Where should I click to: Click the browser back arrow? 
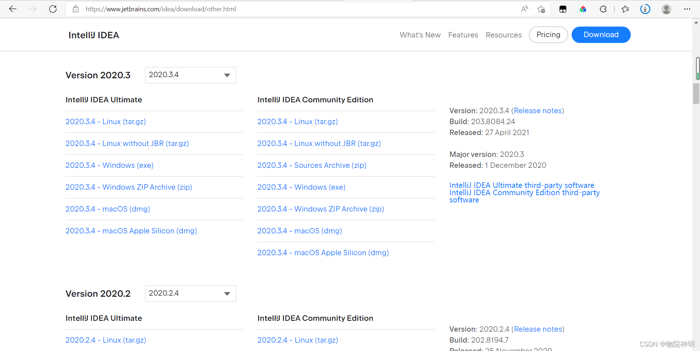point(13,9)
